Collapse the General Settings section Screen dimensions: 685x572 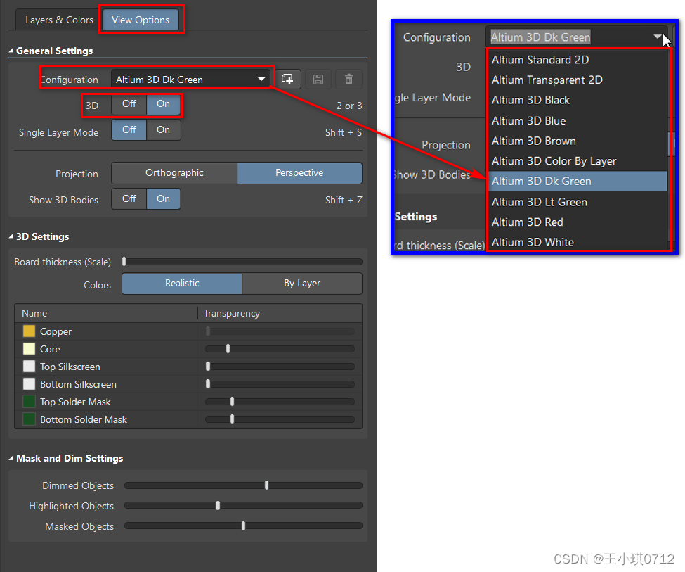(11, 51)
